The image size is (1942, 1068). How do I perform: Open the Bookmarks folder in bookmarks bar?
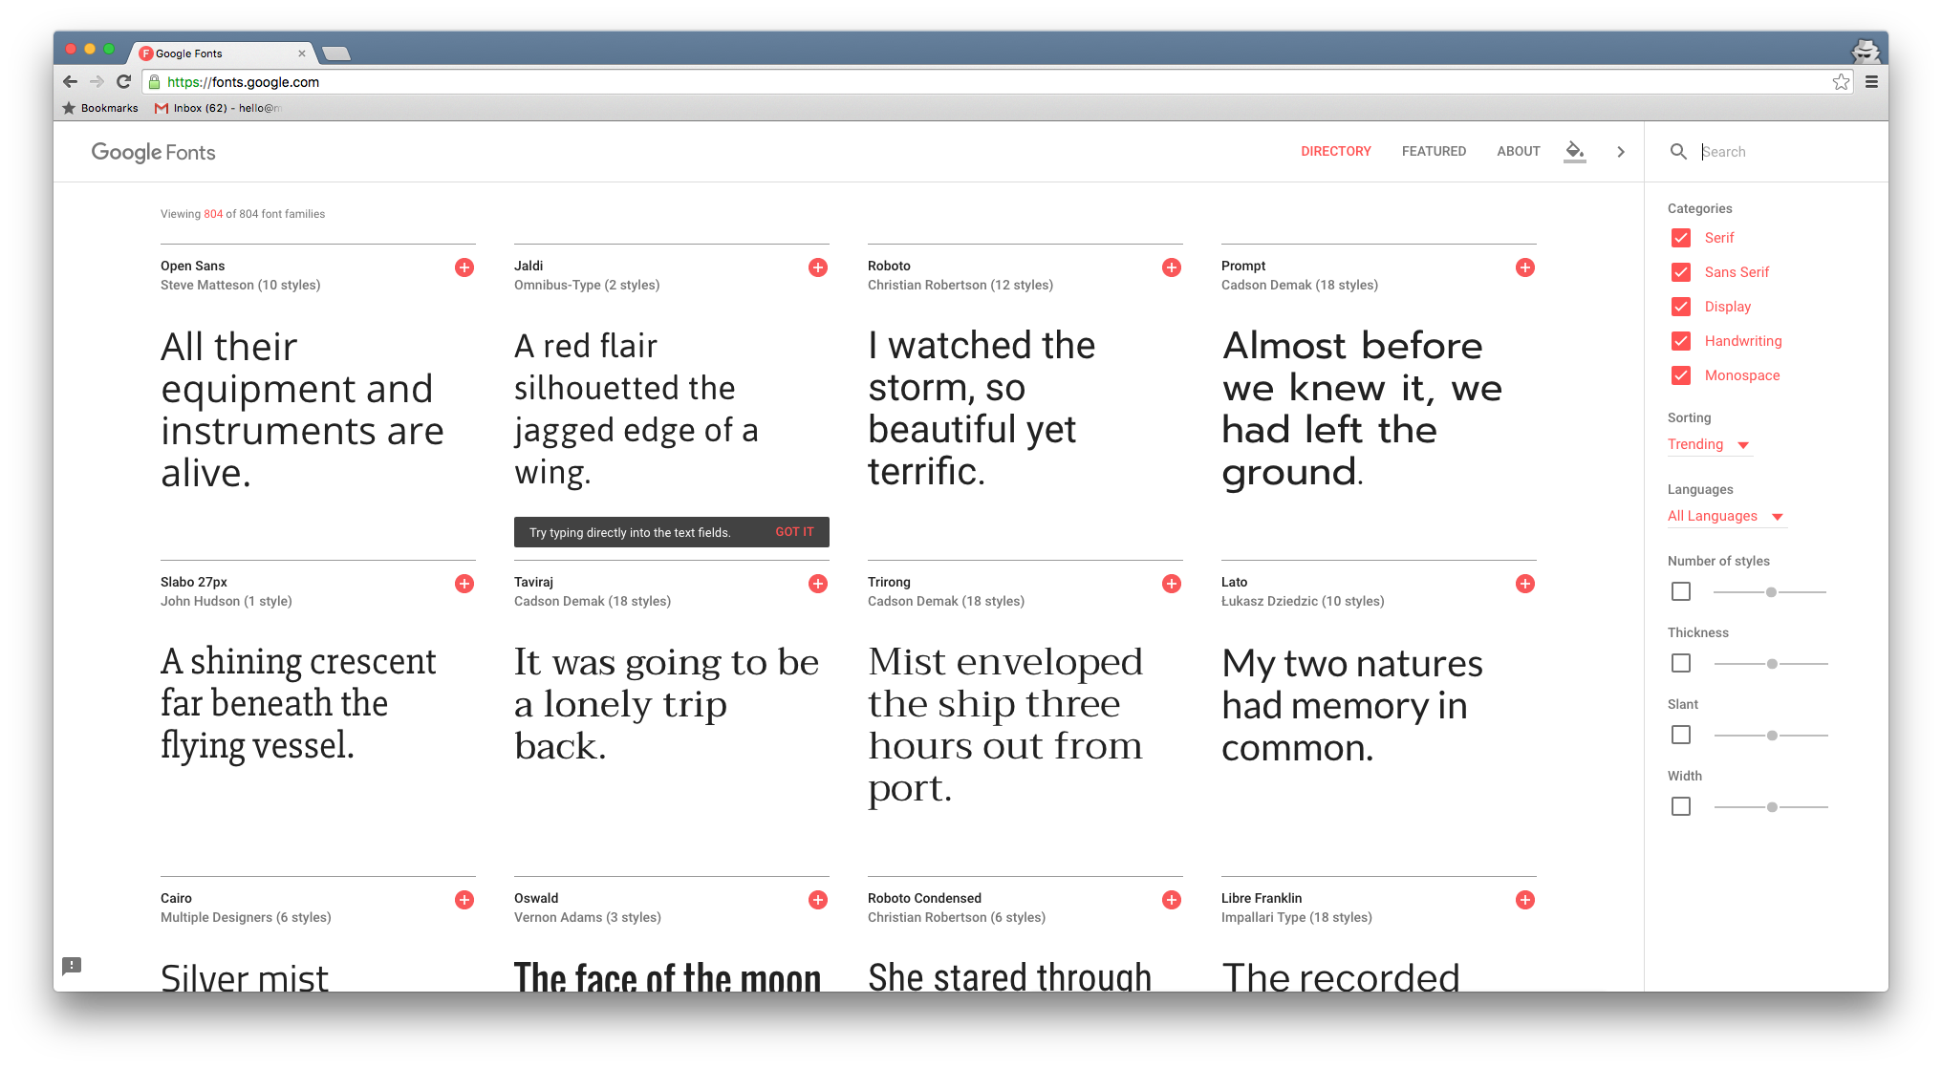point(100,108)
